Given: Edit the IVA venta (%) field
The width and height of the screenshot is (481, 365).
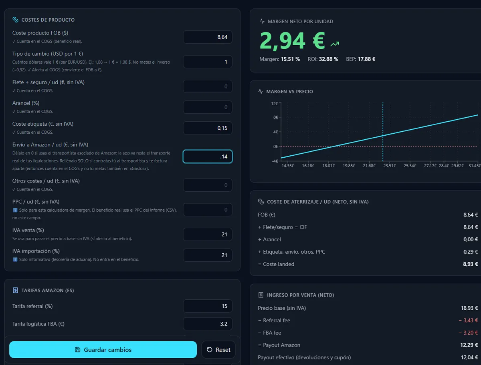Looking at the screenshot, I should point(208,235).
